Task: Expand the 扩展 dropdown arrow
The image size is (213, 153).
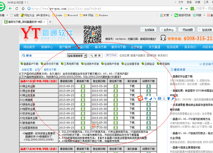Action: (172, 15)
